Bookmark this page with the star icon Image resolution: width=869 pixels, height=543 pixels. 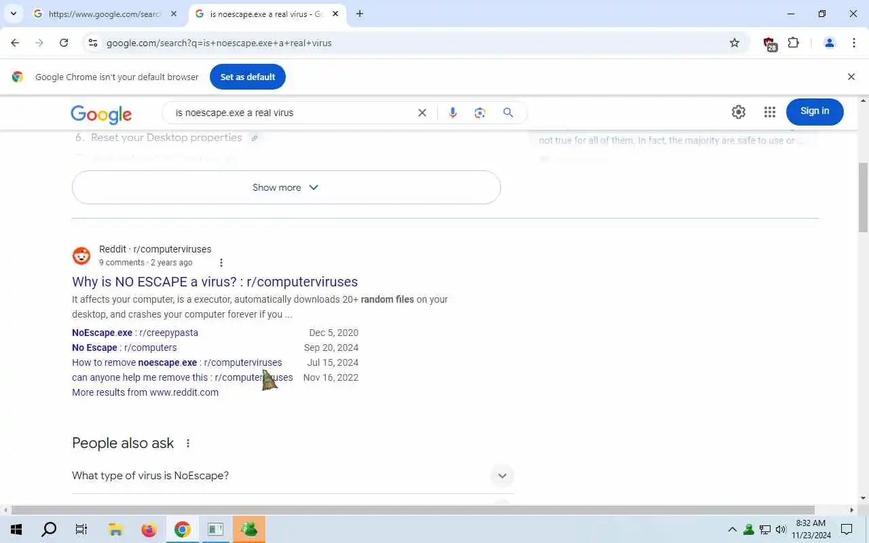pyautogui.click(x=735, y=43)
